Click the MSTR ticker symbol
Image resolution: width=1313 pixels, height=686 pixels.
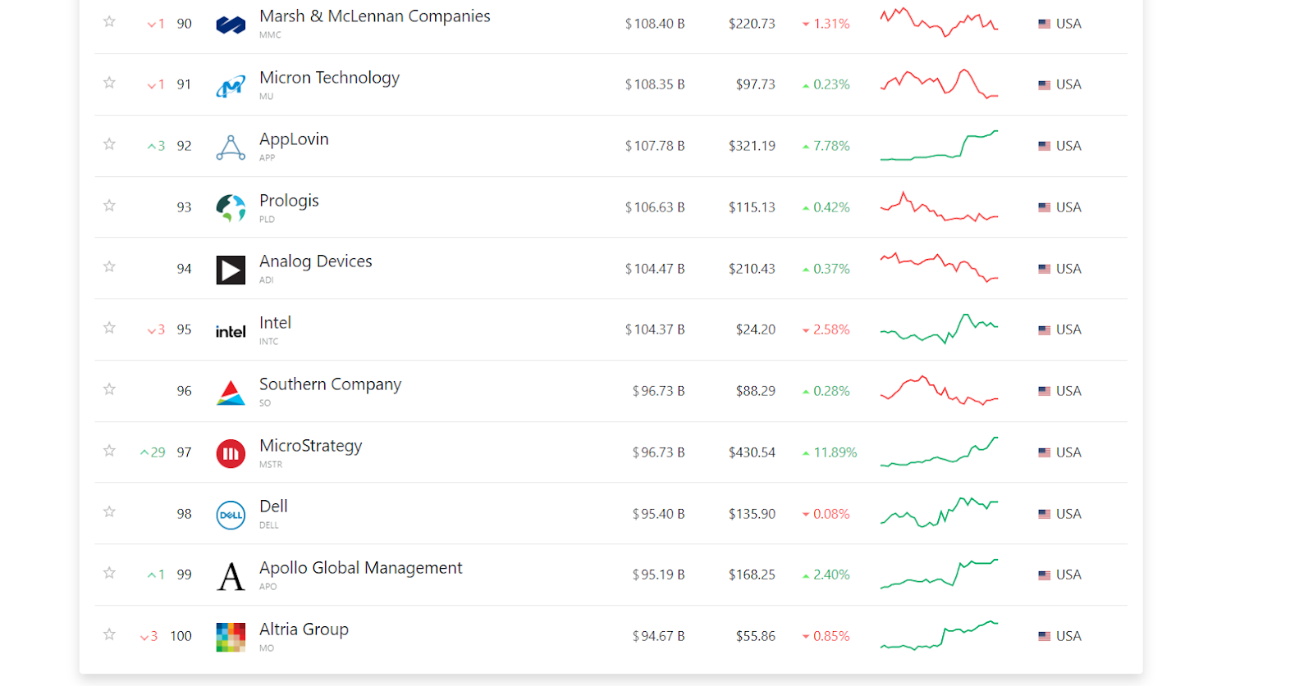271,465
